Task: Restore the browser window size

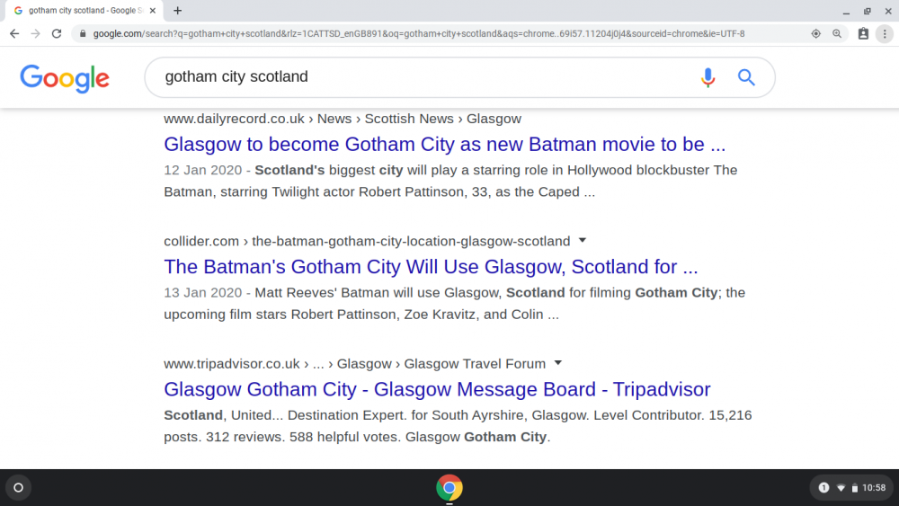Action: 868,11
